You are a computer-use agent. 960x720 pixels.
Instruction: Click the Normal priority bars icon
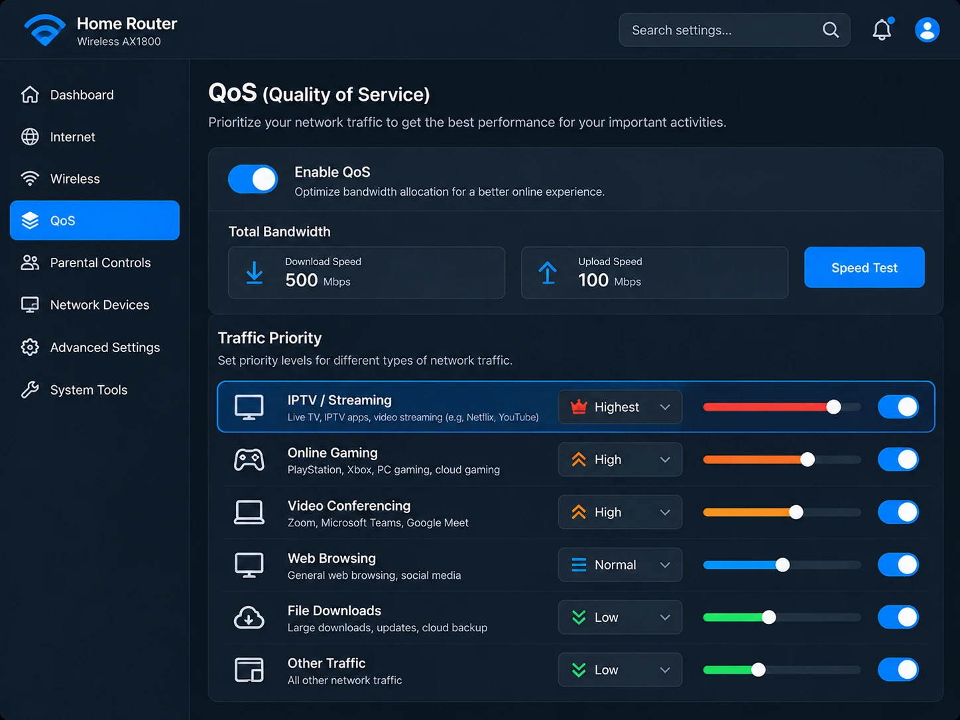point(579,565)
